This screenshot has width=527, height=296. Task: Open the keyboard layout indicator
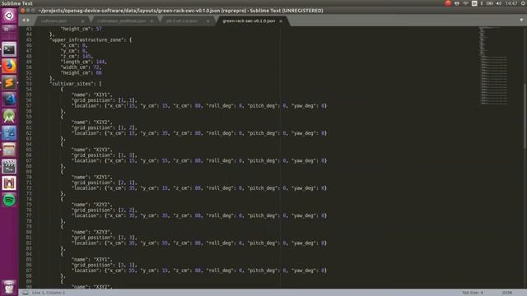(474, 3)
